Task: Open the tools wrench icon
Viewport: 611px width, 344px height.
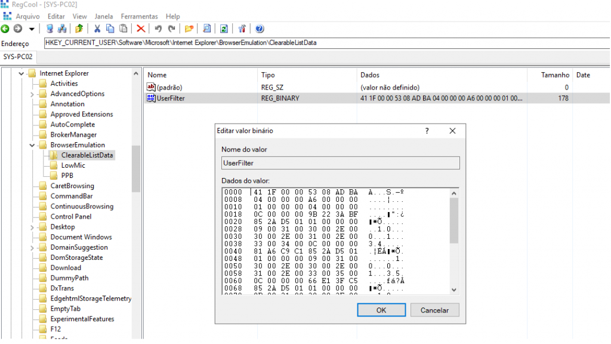Action: (242, 29)
